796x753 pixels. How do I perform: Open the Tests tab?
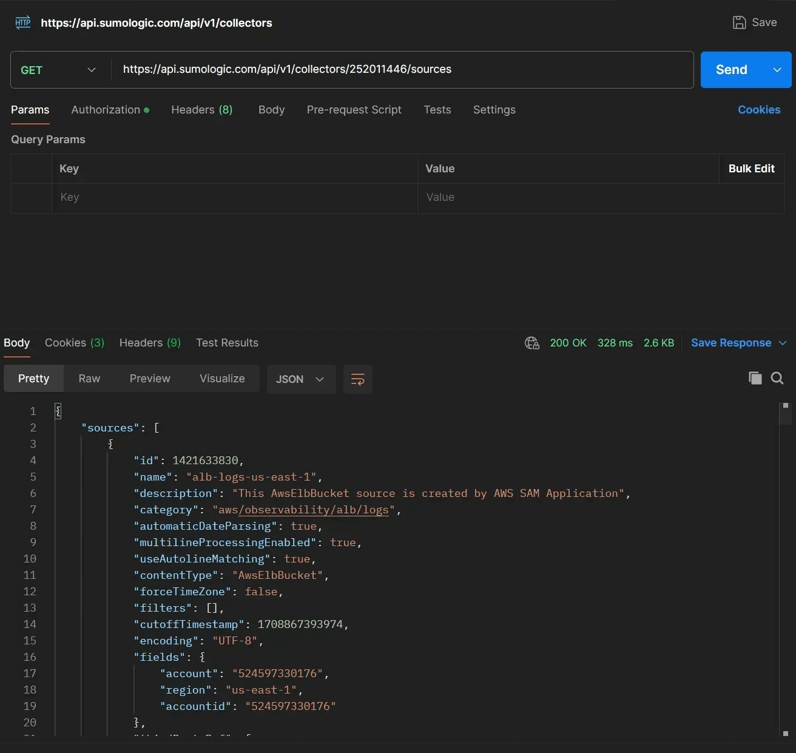[x=437, y=110]
